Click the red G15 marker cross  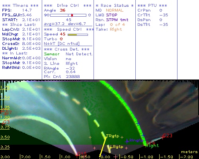77,155
